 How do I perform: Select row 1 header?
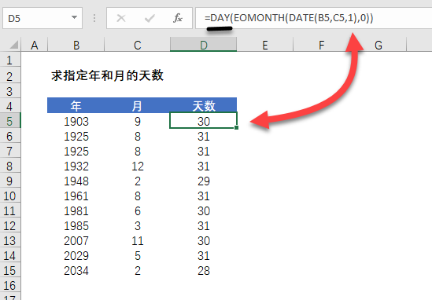click(x=9, y=60)
